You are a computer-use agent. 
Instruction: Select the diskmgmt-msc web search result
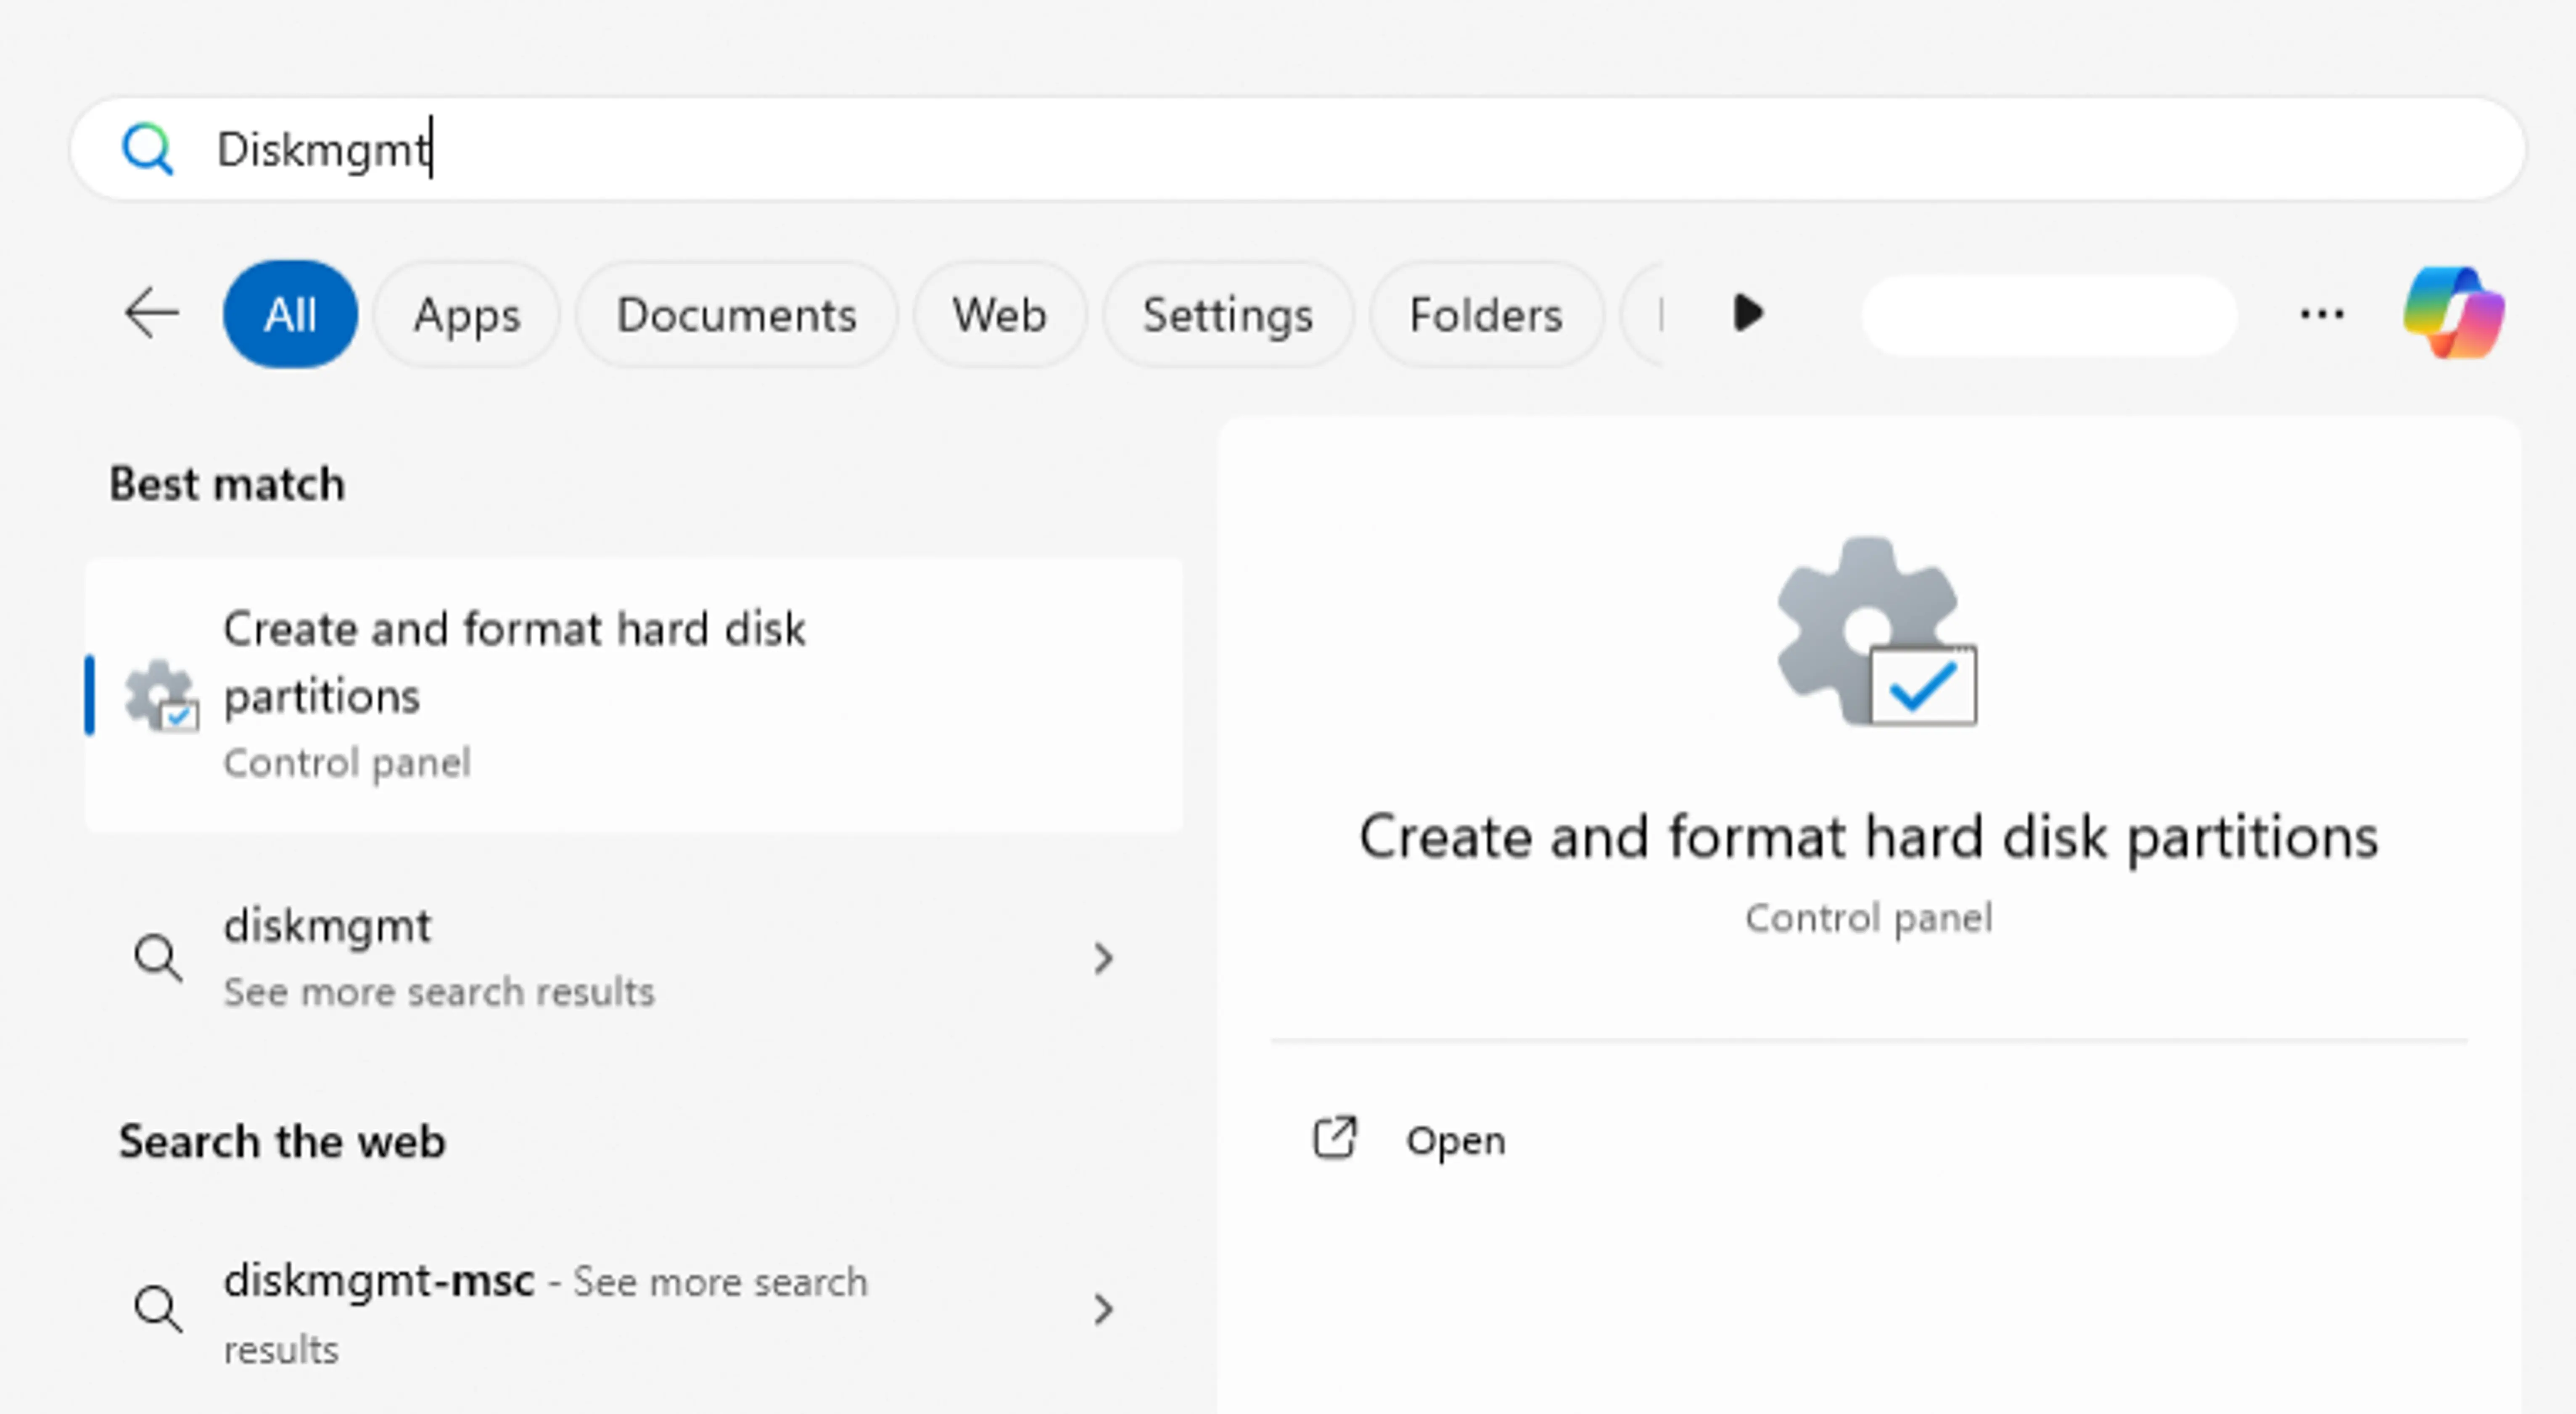(x=634, y=1312)
